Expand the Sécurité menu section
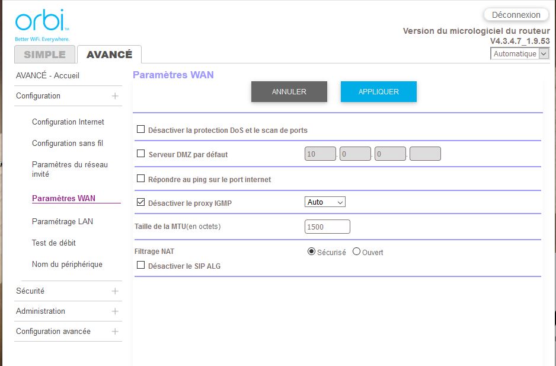This screenshot has width=556, height=366. tap(115, 291)
